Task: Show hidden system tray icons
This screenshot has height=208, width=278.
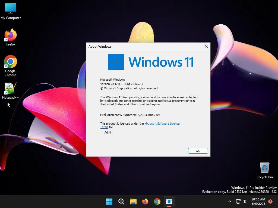Action: [x=229, y=201]
